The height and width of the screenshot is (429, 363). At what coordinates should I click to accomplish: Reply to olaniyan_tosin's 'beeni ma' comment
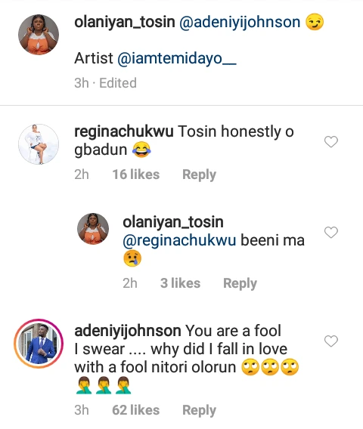click(x=240, y=283)
